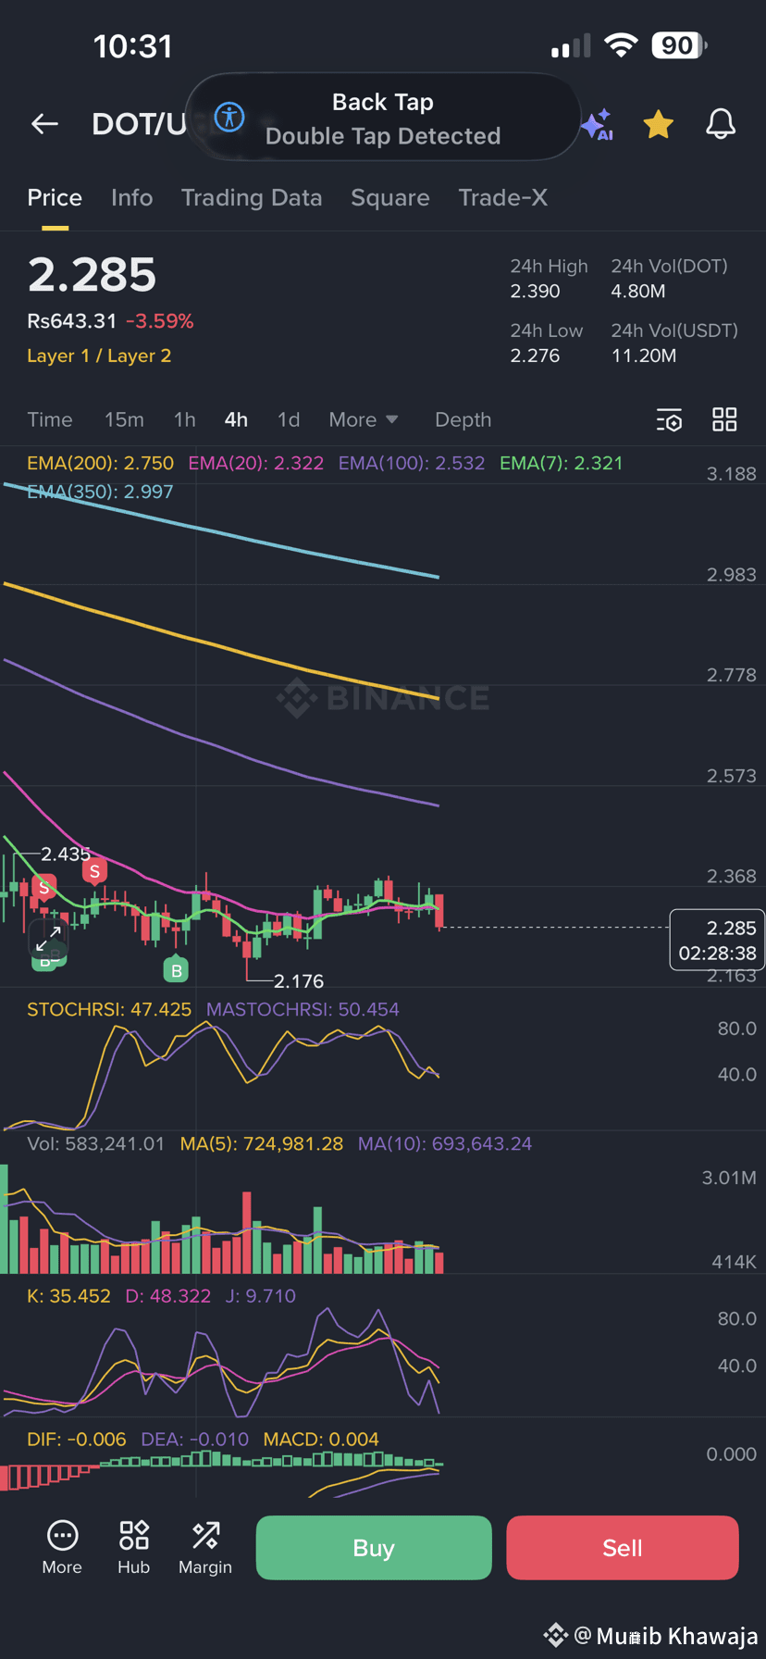Screen dimensions: 766x1659
Task: Tap the 24h Vol(DOT) 4.80M value
Action: tap(638, 292)
